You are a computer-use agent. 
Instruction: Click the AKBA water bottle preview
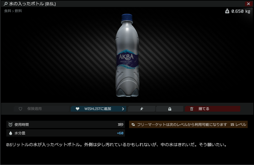pos(127,55)
